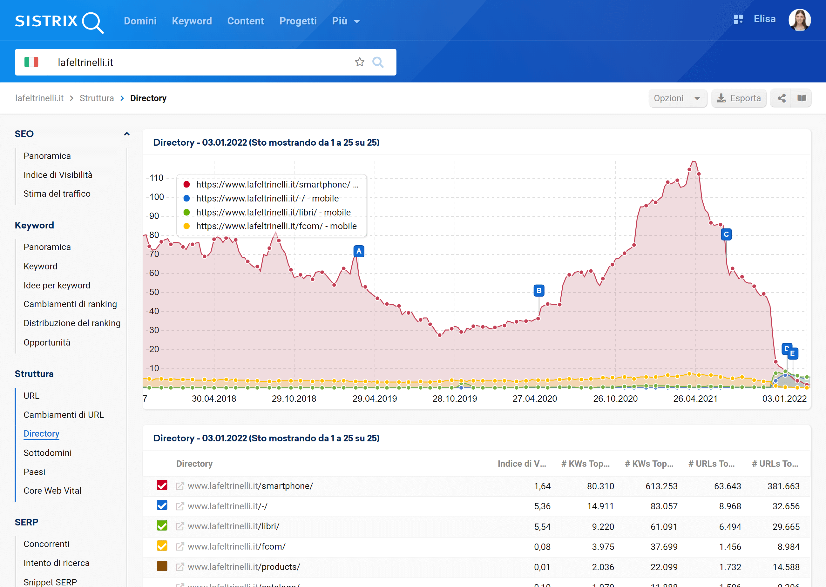Viewport: 826px width, 587px height.
Task: Go to Struttura breadcrumb
Action: [x=97, y=98]
